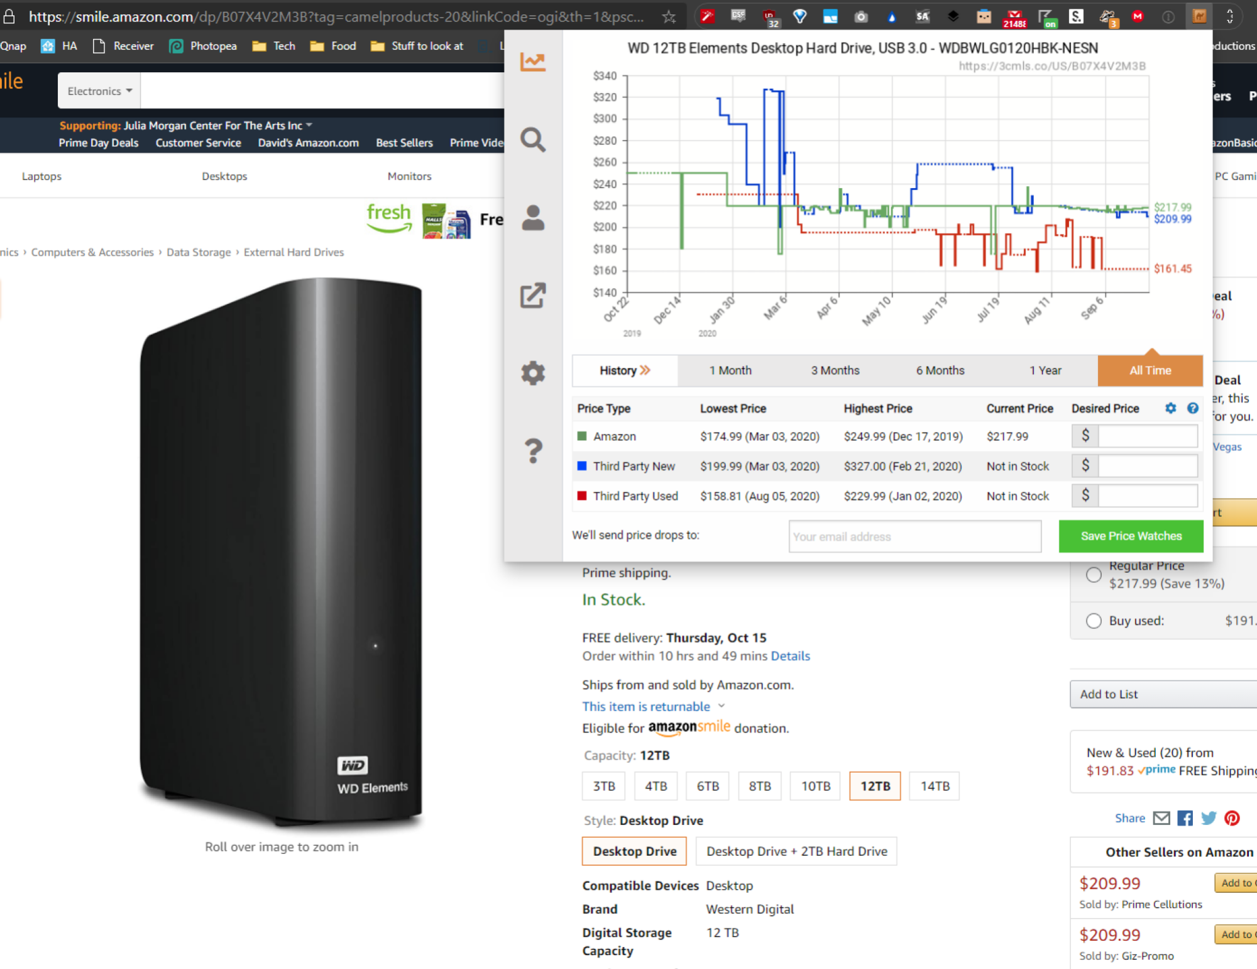Viewport: 1257px width, 969px height.
Task: Click the Amazon desired price input field
Action: pos(1147,436)
